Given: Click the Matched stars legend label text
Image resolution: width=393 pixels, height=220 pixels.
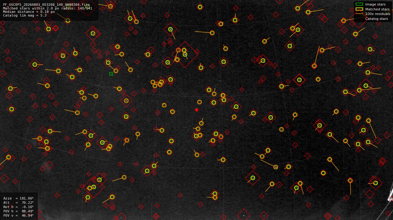Looking at the screenshot, I should point(377,9).
